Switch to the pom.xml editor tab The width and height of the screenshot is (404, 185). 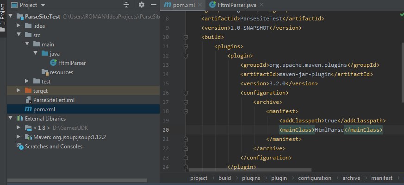click(184, 5)
